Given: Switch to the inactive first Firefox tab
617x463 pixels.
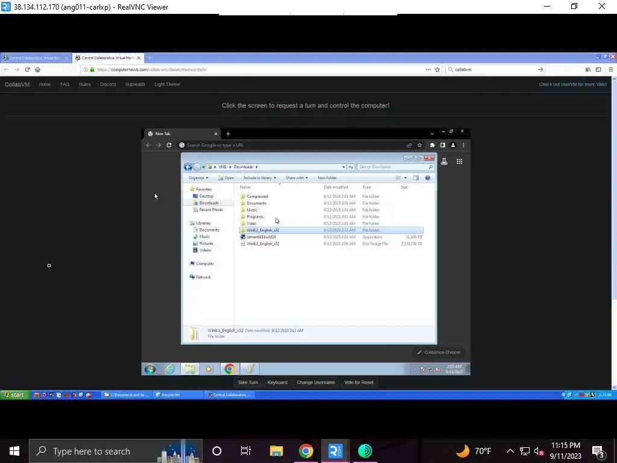Looking at the screenshot, I should (x=36, y=58).
